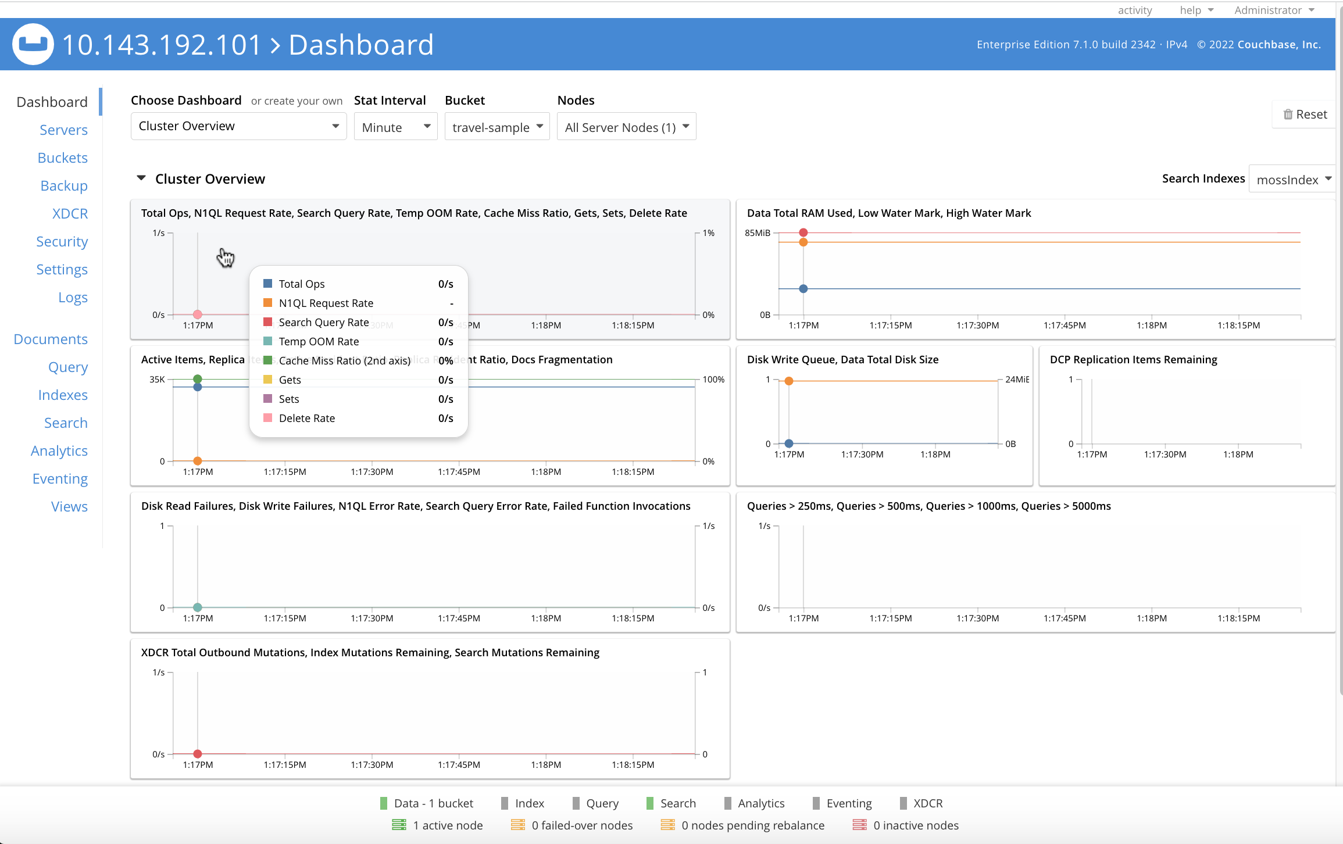Open the help menu
This screenshot has width=1343, height=844.
point(1196,10)
